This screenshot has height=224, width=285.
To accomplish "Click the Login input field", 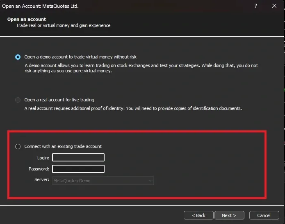I will tap(78, 158).
